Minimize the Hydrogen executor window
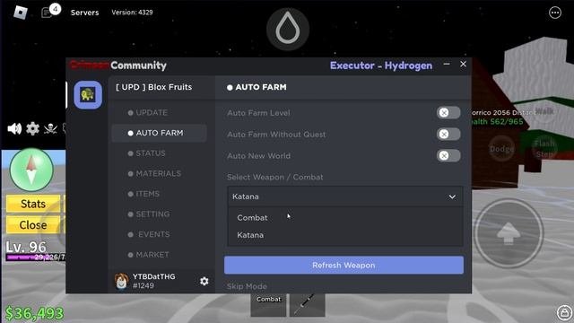574x323 pixels. 447,64
